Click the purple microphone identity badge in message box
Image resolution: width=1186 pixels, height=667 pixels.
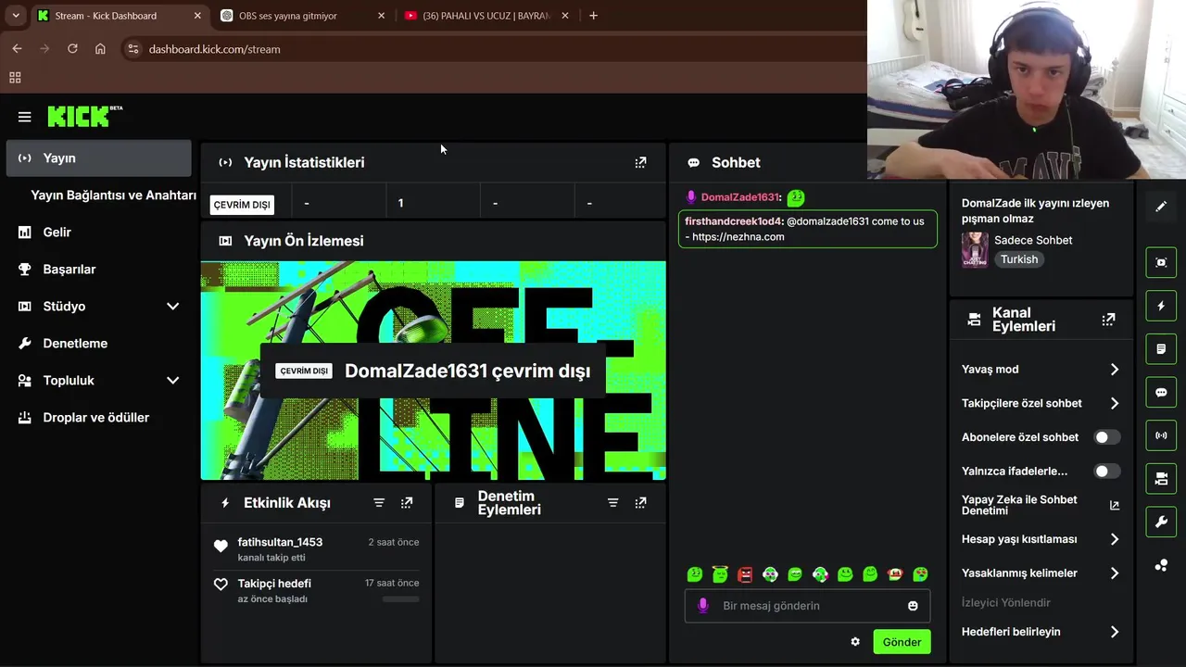coord(703,606)
